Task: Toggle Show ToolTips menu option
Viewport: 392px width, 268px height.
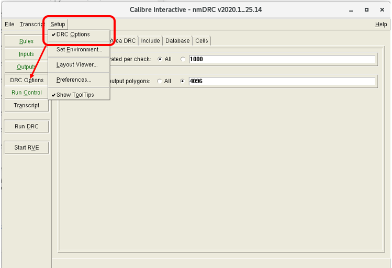Action: pyautogui.click(x=79, y=95)
